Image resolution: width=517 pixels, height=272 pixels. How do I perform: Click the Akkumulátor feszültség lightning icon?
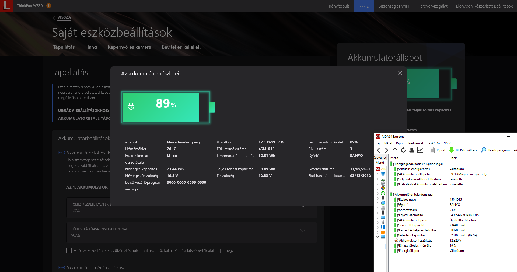coord(396,241)
